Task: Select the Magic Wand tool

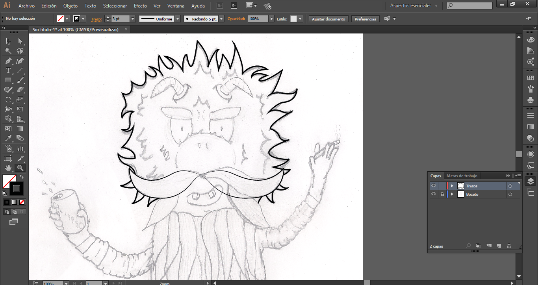Action: [x=8, y=51]
